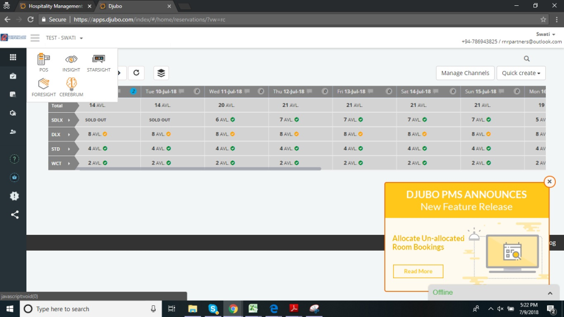Click 4 AVL. for STD on Fri 13-Jul-18

coord(353,149)
